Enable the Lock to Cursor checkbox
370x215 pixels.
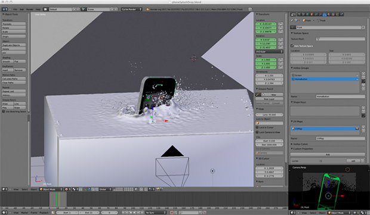tap(257, 127)
